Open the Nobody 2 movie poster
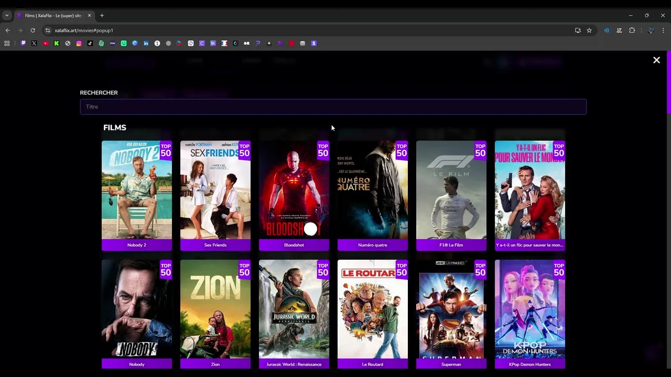The image size is (671, 377). [137, 190]
